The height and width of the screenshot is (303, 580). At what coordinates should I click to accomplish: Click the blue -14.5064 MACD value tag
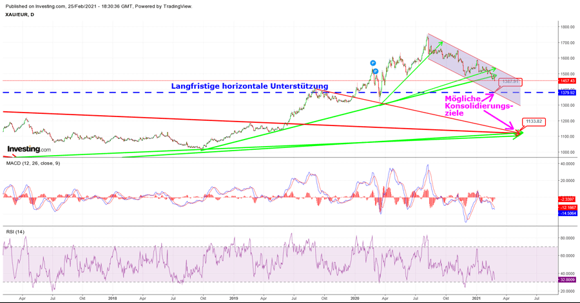click(567, 213)
